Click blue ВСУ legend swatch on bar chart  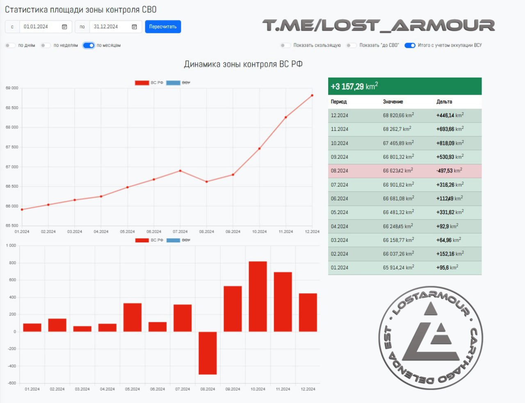pos(173,240)
